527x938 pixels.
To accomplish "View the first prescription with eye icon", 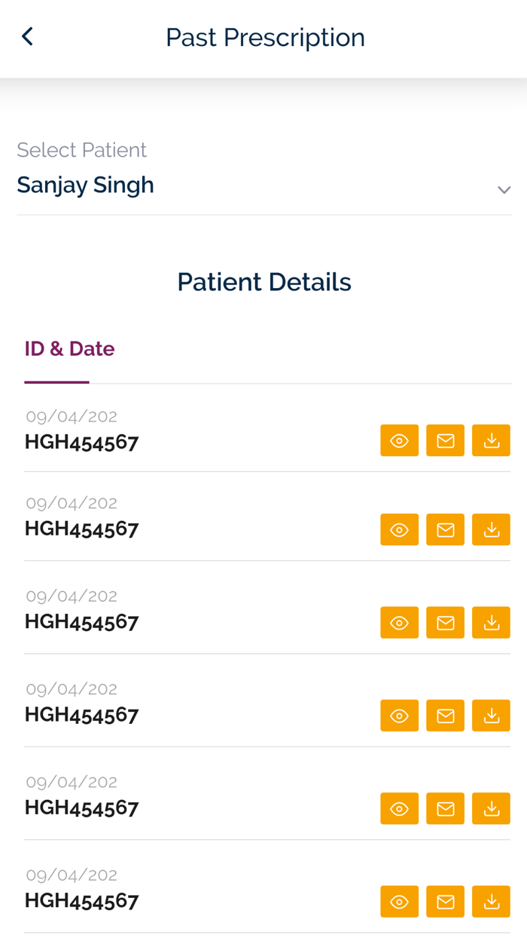I will 399,441.
